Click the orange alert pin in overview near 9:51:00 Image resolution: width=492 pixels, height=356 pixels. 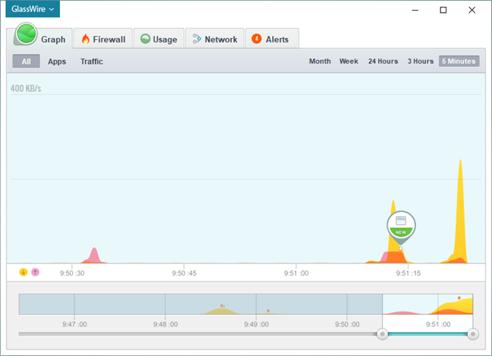(459, 298)
